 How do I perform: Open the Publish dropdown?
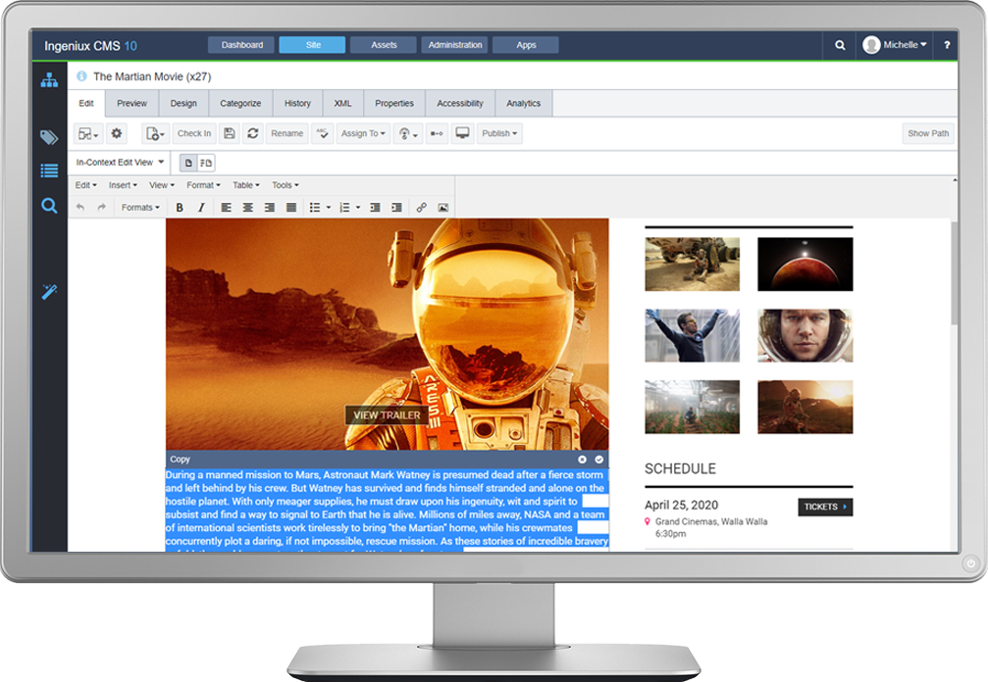pos(497,132)
